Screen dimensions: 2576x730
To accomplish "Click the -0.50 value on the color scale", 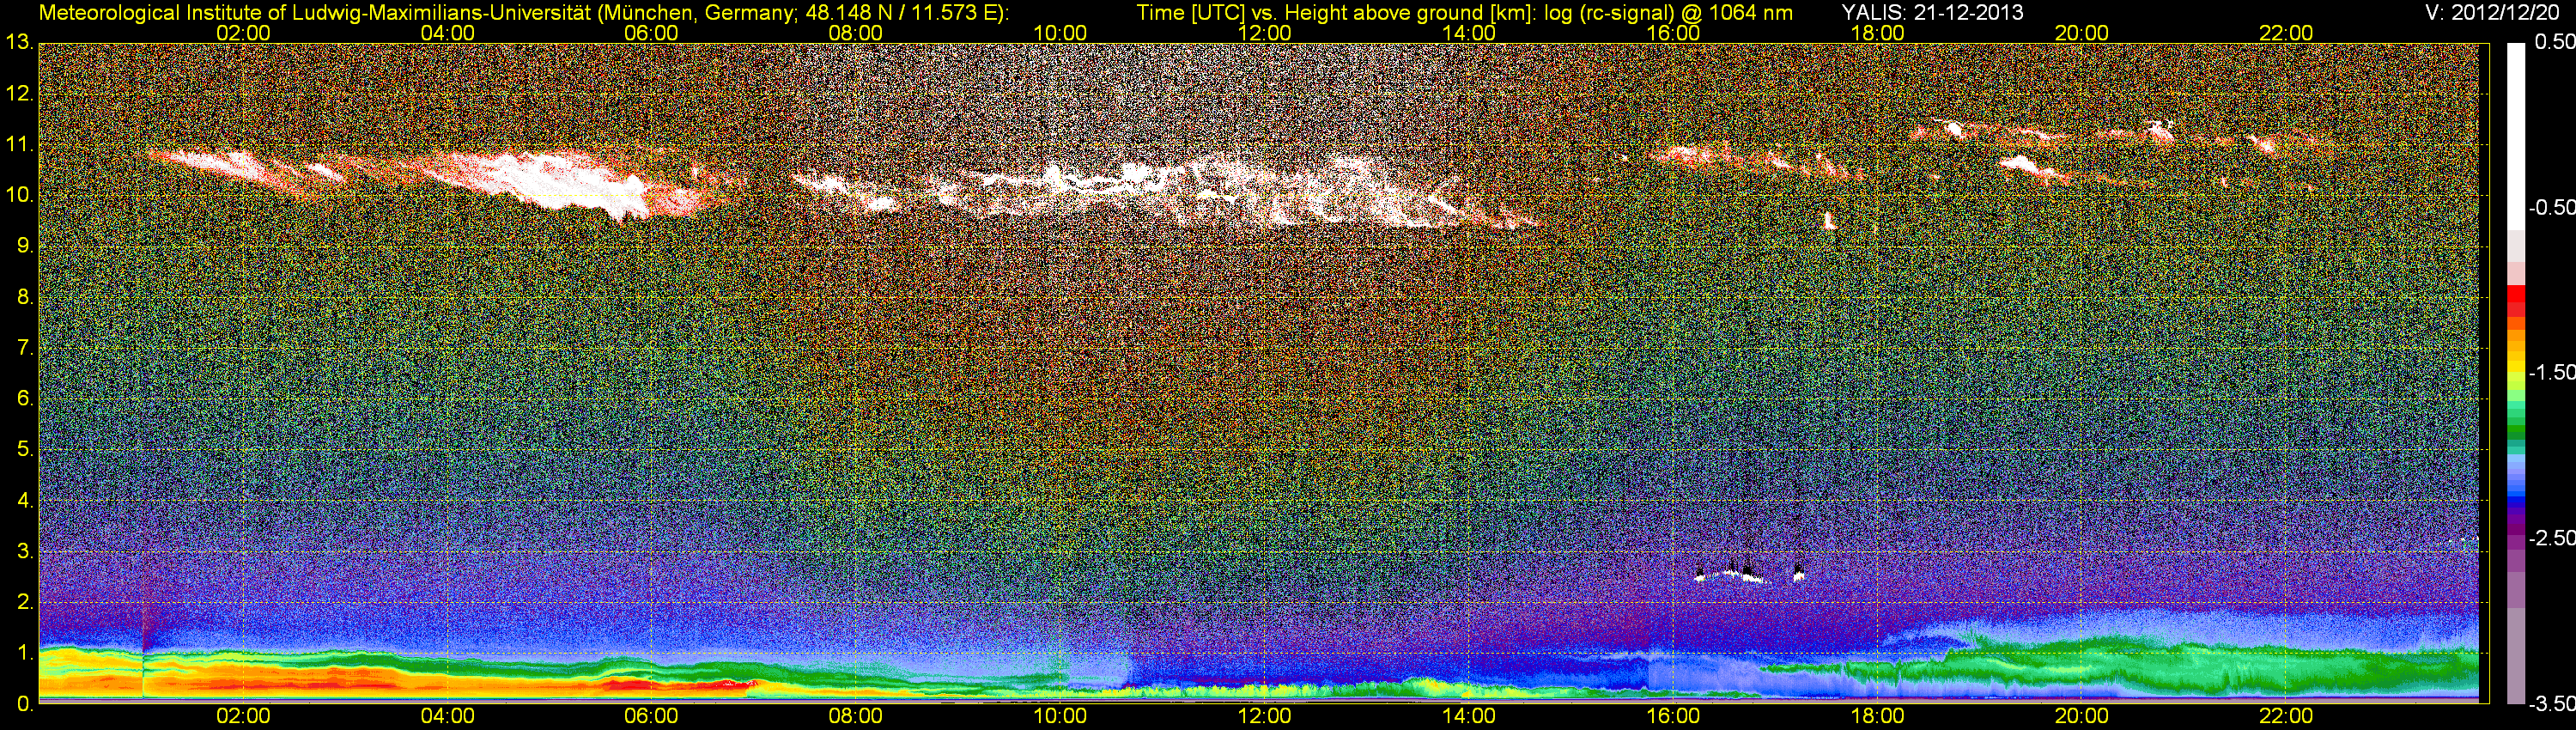I will [x=2551, y=208].
